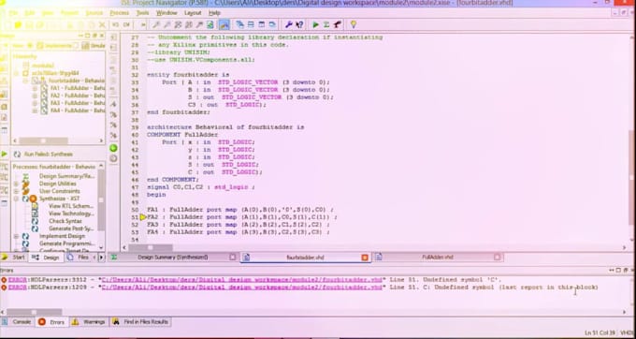The height and width of the screenshot is (339, 636).
Task: Open the Process menu
Action: (120, 13)
